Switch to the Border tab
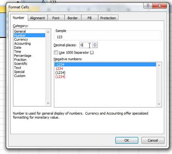This screenshot has width=172, height=154. click(73, 18)
